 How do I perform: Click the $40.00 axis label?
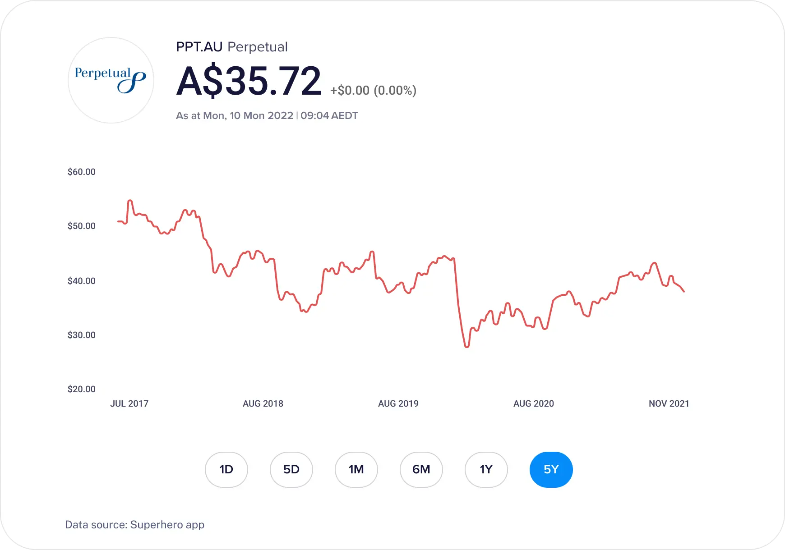[x=82, y=281]
